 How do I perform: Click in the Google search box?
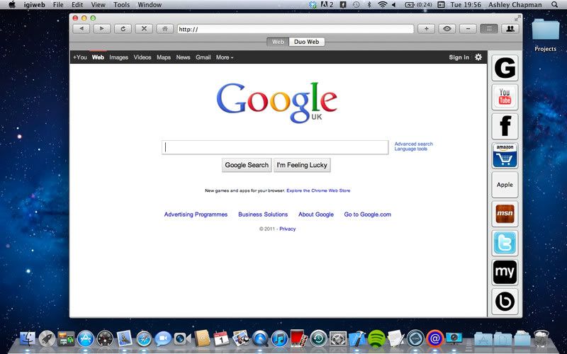click(x=275, y=147)
